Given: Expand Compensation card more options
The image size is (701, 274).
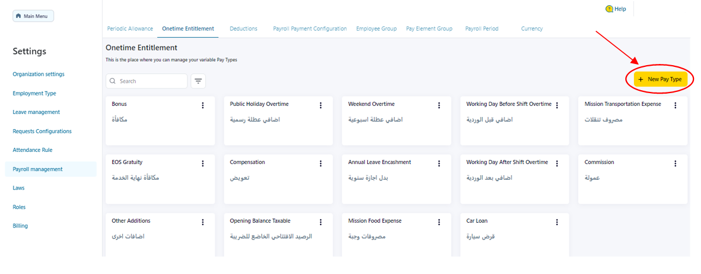Looking at the screenshot, I should 321,163.
